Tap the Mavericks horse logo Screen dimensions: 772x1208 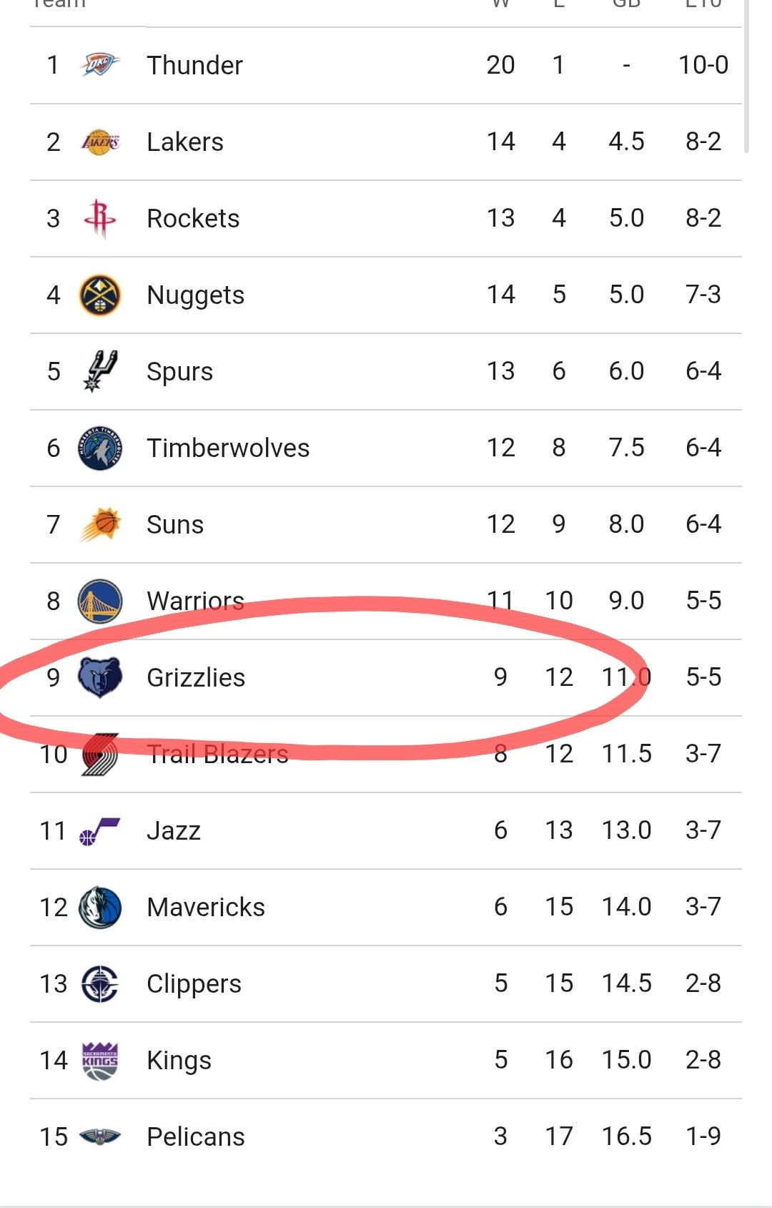pos(100,907)
